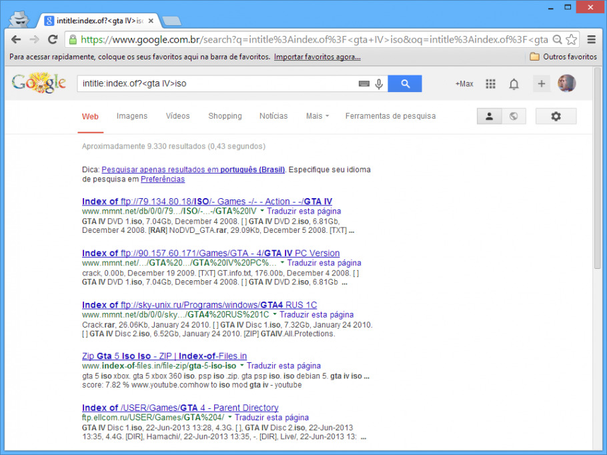Expand options arrow for GTA4%20RUS%201C result
Viewport: 607px width, 455px height.
point(275,314)
